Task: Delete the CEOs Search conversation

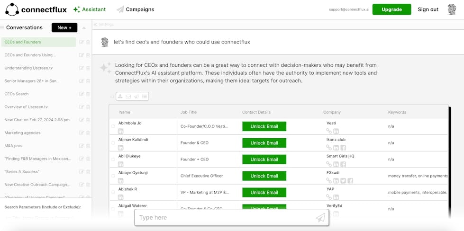Action: 88,94
